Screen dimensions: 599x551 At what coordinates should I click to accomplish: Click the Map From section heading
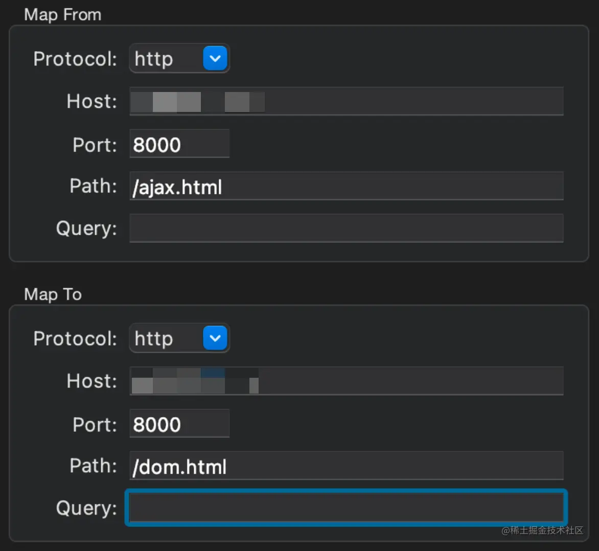(x=62, y=14)
